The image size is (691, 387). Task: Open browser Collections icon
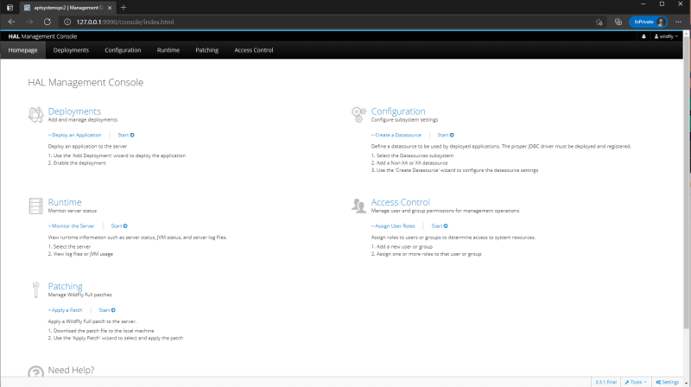pyautogui.click(x=618, y=22)
